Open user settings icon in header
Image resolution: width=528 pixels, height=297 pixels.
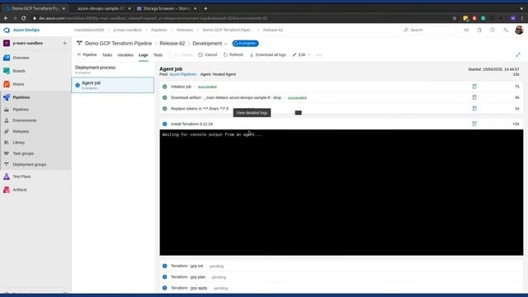[x=506, y=30]
